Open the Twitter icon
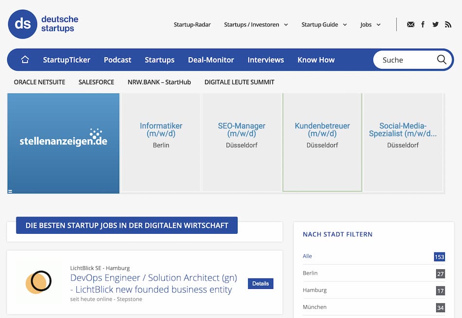The height and width of the screenshot is (318, 462). pyautogui.click(x=435, y=24)
